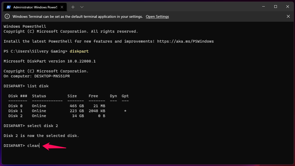Click the Disk 0 row in the table
The height and width of the screenshot is (166, 295).
tap(56, 106)
